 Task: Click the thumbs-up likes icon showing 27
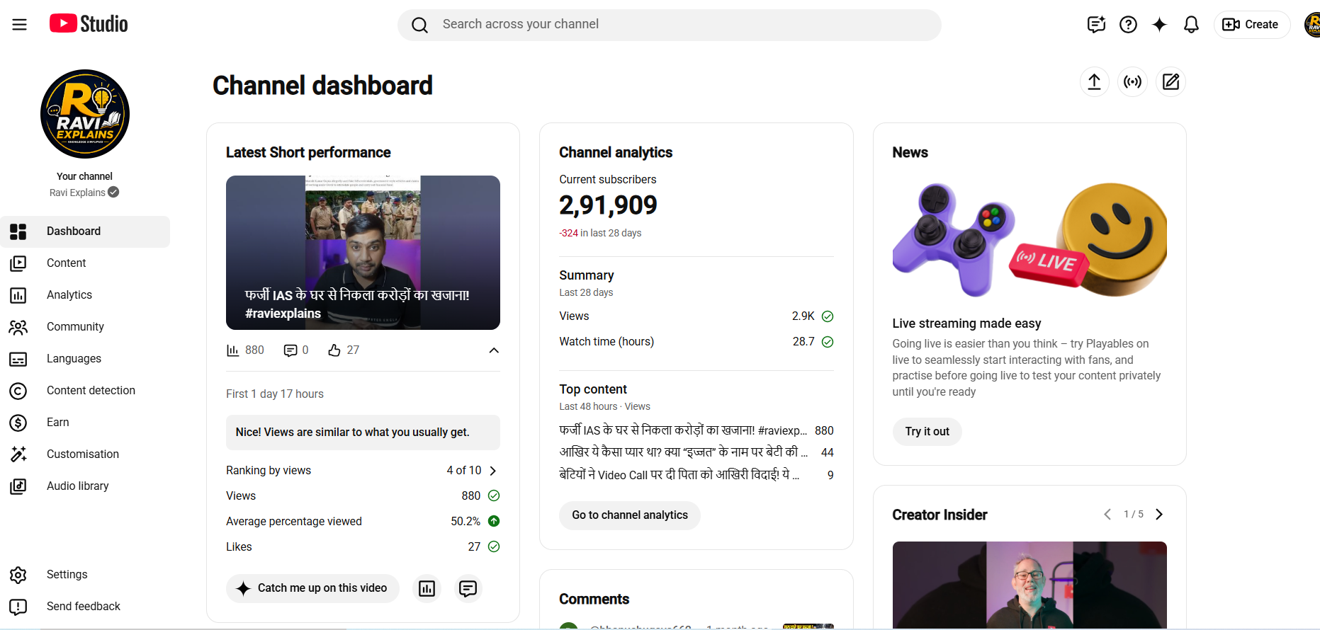[334, 350]
